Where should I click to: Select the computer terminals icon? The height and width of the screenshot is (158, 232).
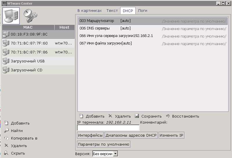coord(11,16)
